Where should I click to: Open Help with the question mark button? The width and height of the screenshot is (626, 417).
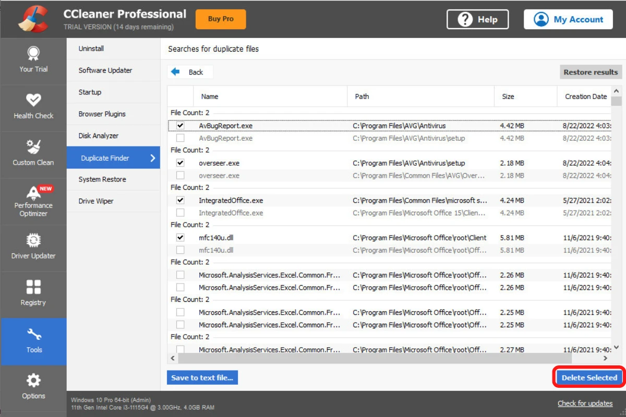[x=477, y=19]
